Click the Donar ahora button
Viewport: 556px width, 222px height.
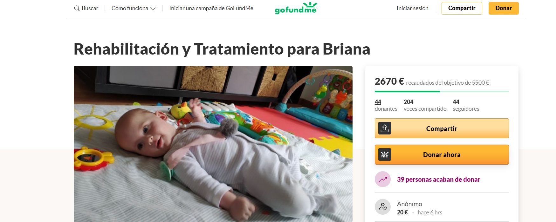[442, 154]
